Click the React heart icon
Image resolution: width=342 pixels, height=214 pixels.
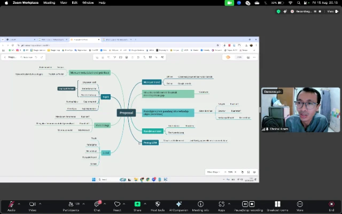coord(117,204)
